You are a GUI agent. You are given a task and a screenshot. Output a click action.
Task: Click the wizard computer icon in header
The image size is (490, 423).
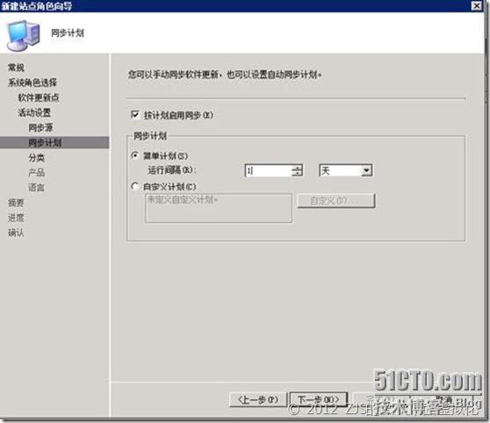[x=24, y=35]
